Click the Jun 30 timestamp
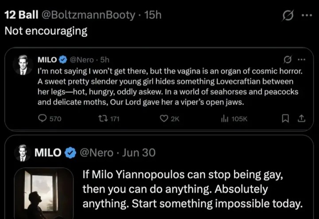319x219 pixels. (x=139, y=153)
